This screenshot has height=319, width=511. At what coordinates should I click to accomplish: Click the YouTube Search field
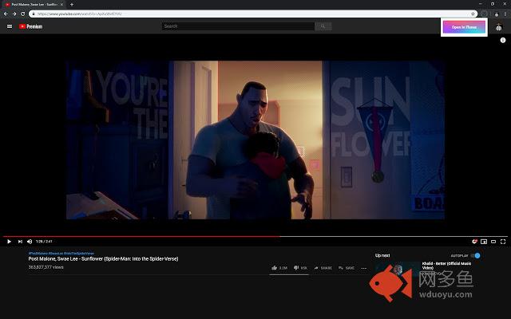tap(238, 26)
